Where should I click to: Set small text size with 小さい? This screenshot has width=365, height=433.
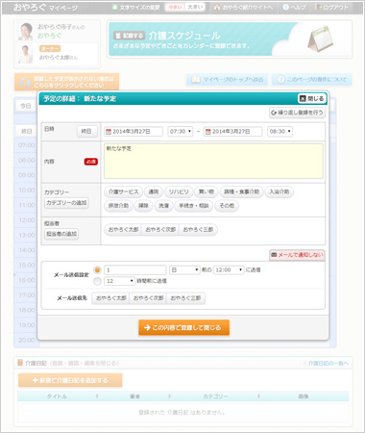(175, 7)
